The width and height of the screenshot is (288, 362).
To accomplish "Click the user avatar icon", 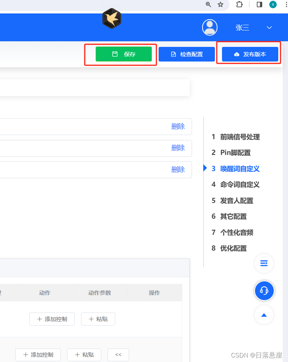I will (210, 27).
